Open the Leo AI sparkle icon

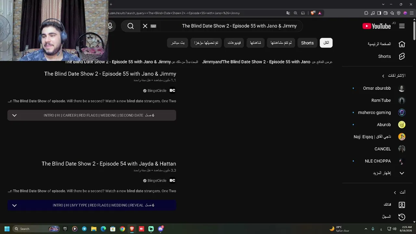click(x=392, y=13)
